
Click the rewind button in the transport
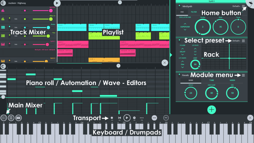120,118
